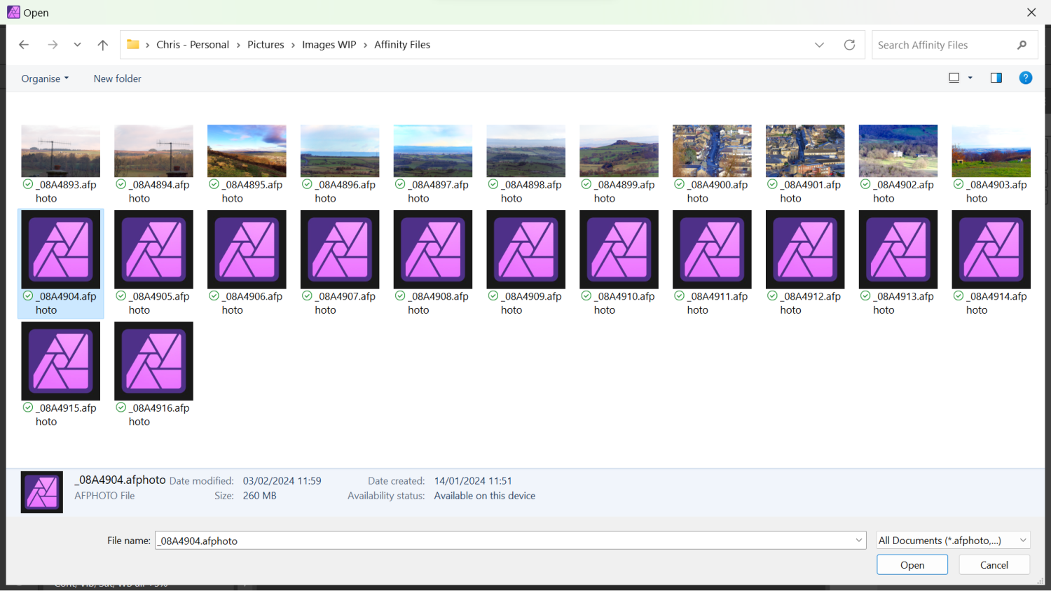Image resolution: width=1051 pixels, height=591 pixels.
Task: Expand the file name combo box arrow
Action: point(858,540)
